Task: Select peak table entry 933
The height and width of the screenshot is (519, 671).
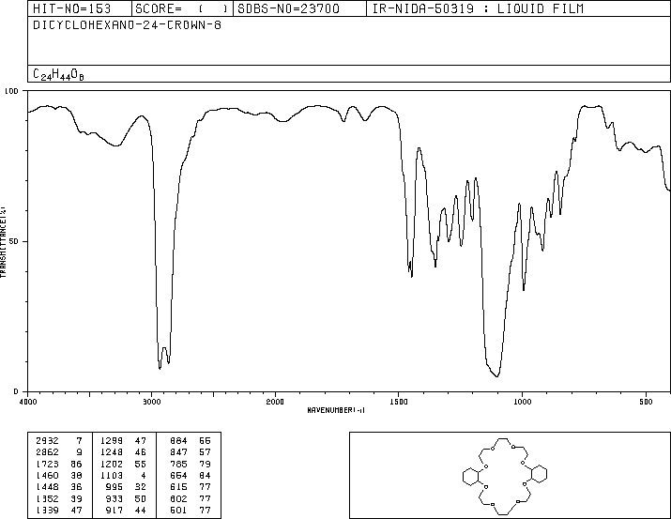Action: pos(114,498)
